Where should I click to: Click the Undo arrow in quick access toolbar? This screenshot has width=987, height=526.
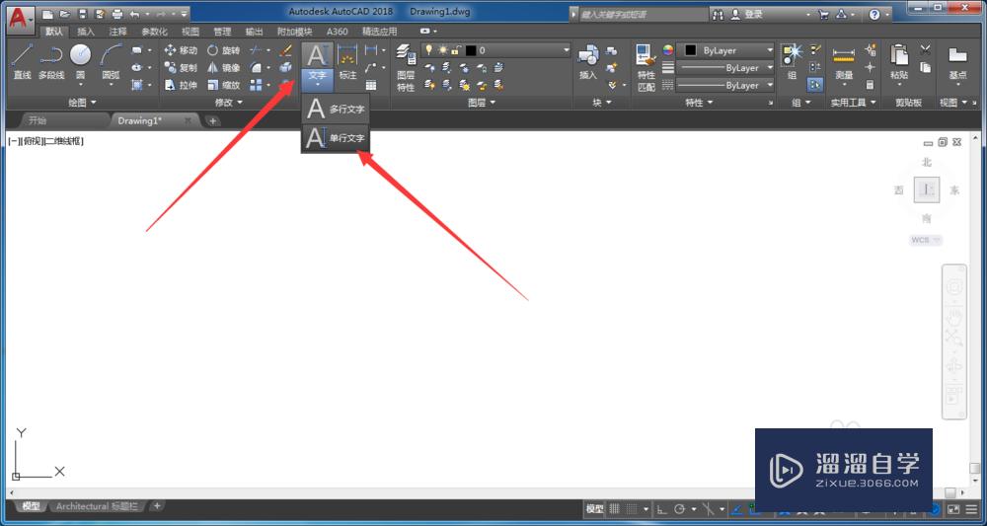(x=134, y=14)
